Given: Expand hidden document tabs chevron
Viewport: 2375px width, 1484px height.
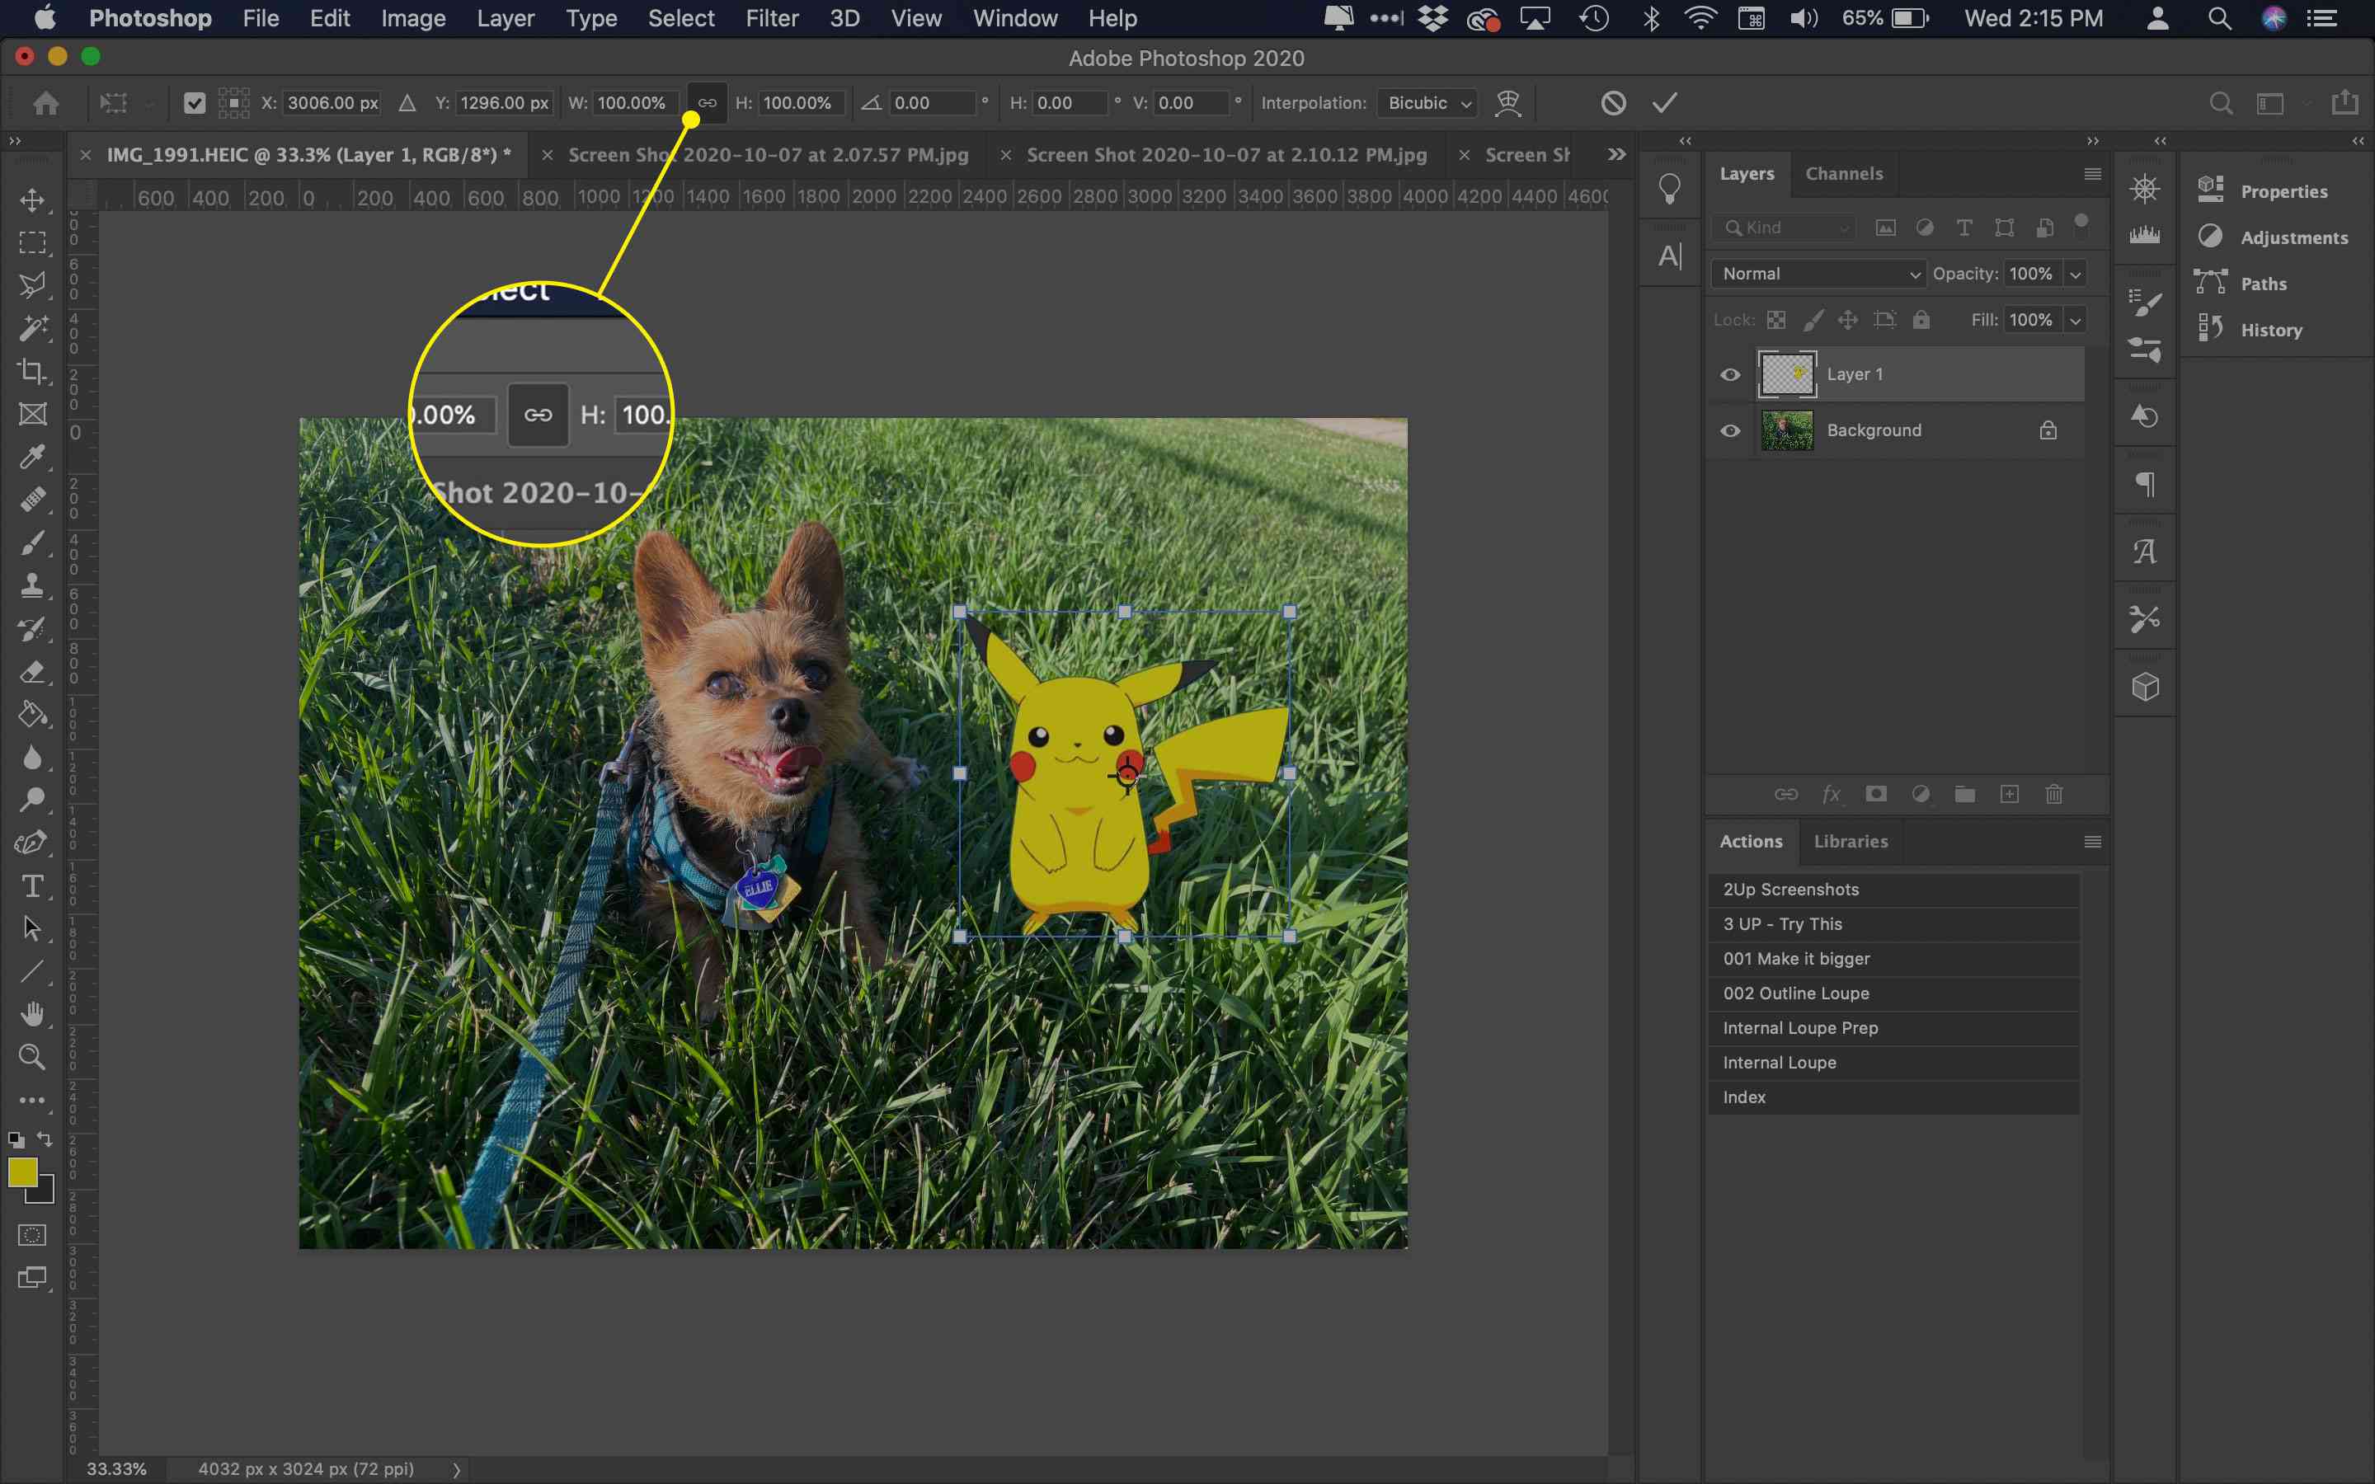Looking at the screenshot, I should pos(1616,154).
